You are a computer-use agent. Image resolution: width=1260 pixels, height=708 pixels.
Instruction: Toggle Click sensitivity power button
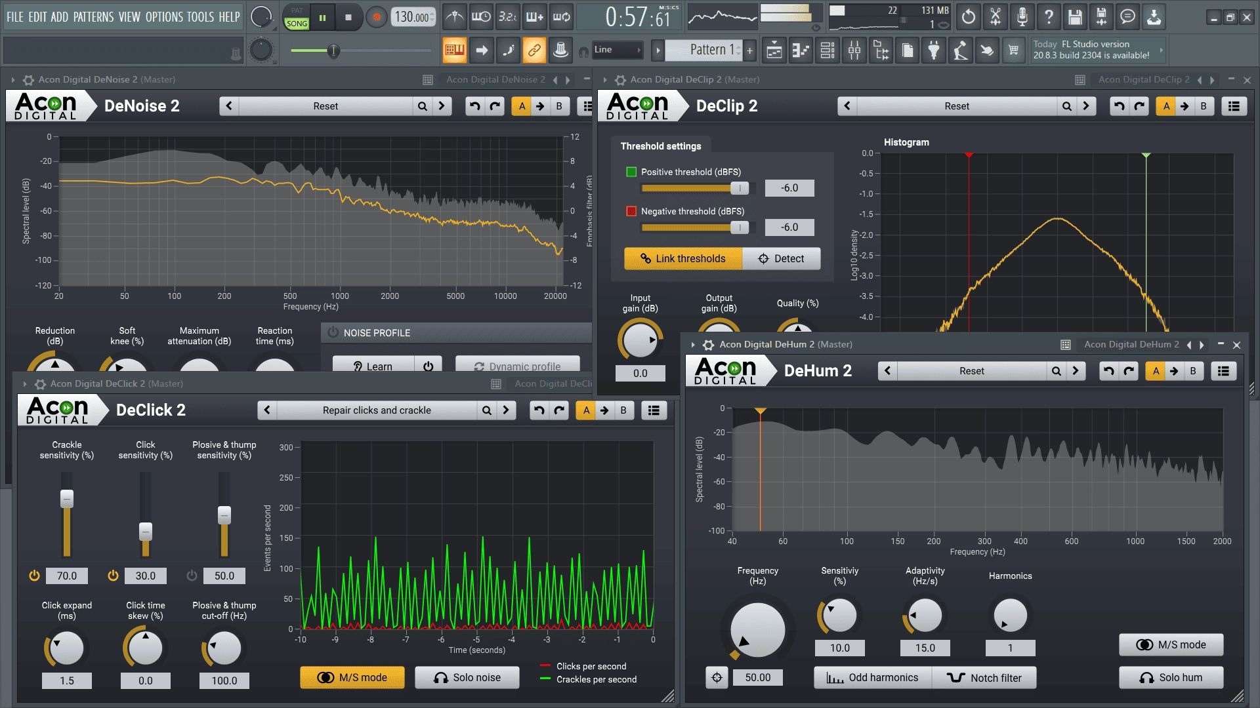(x=113, y=576)
